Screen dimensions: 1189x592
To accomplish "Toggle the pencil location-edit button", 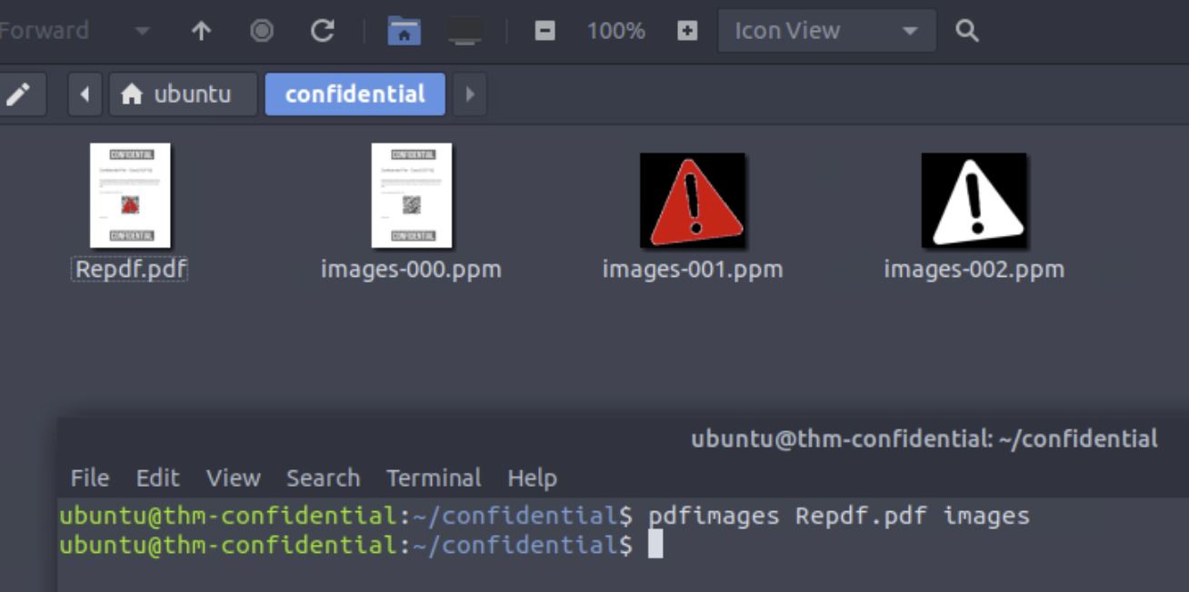I will click(x=19, y=94).
